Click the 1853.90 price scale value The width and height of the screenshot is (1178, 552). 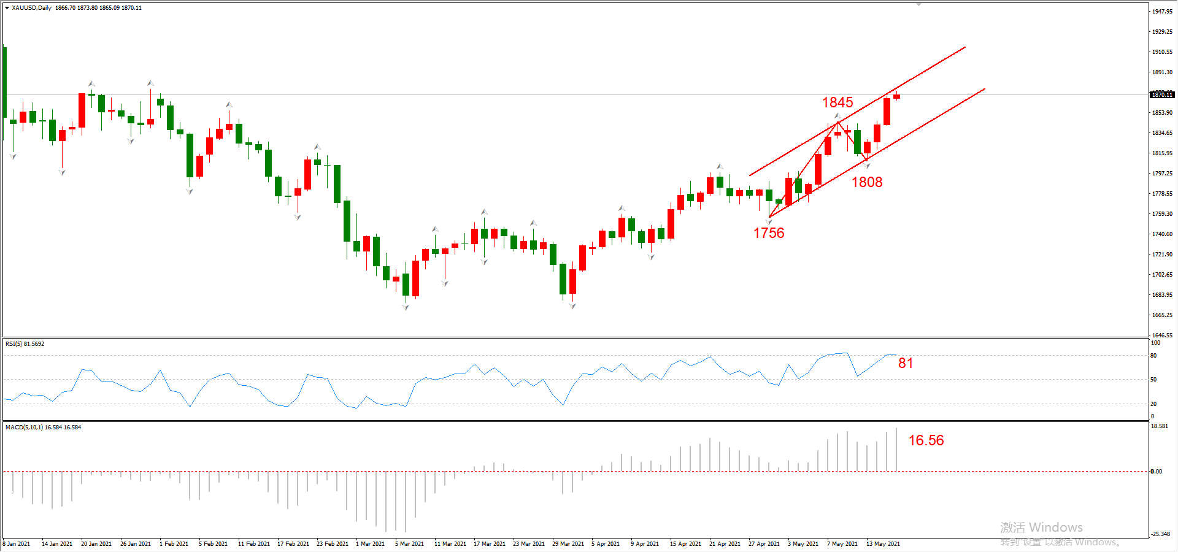point(1162,113)
